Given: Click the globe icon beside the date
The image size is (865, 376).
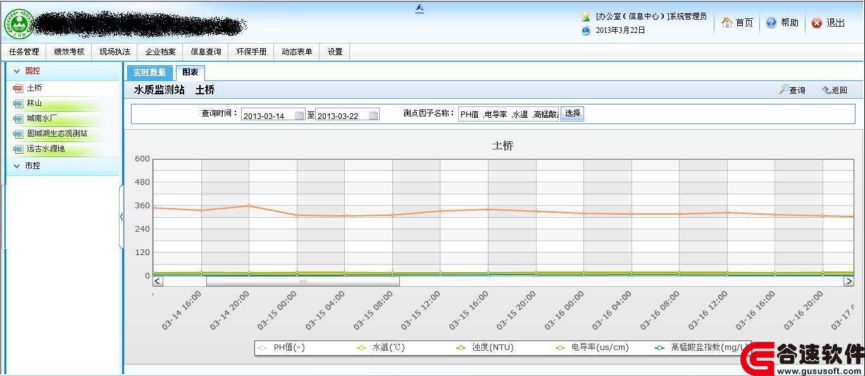Looking at the screenshot, I should (586, 30).
